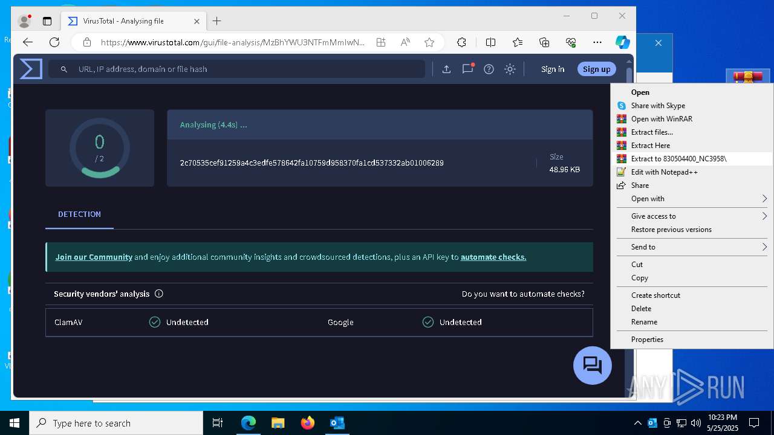Image resolution: width=774 pixels, height=435 pixels.
Task: Open Browser essentials heart icon
Action: (571, 42)
